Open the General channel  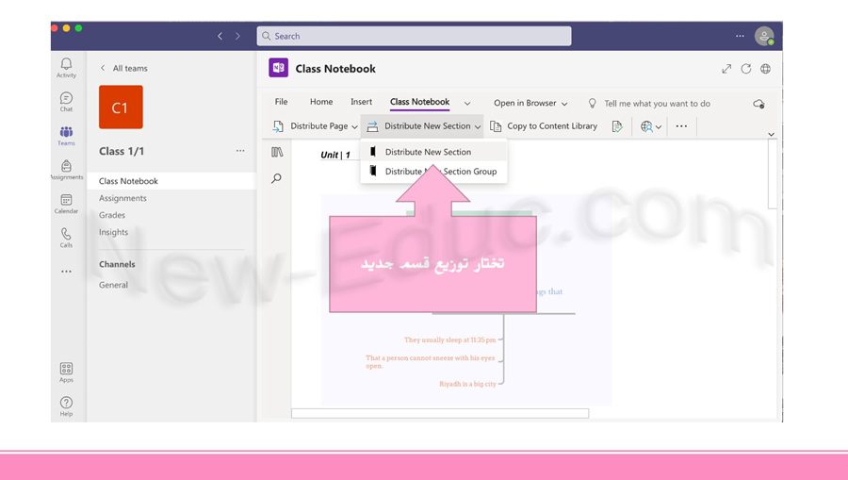click(x=114, y=285)
